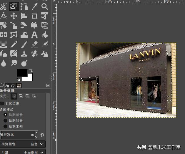Select the Ink tool
185x154 pixels.
click(3, 54)
